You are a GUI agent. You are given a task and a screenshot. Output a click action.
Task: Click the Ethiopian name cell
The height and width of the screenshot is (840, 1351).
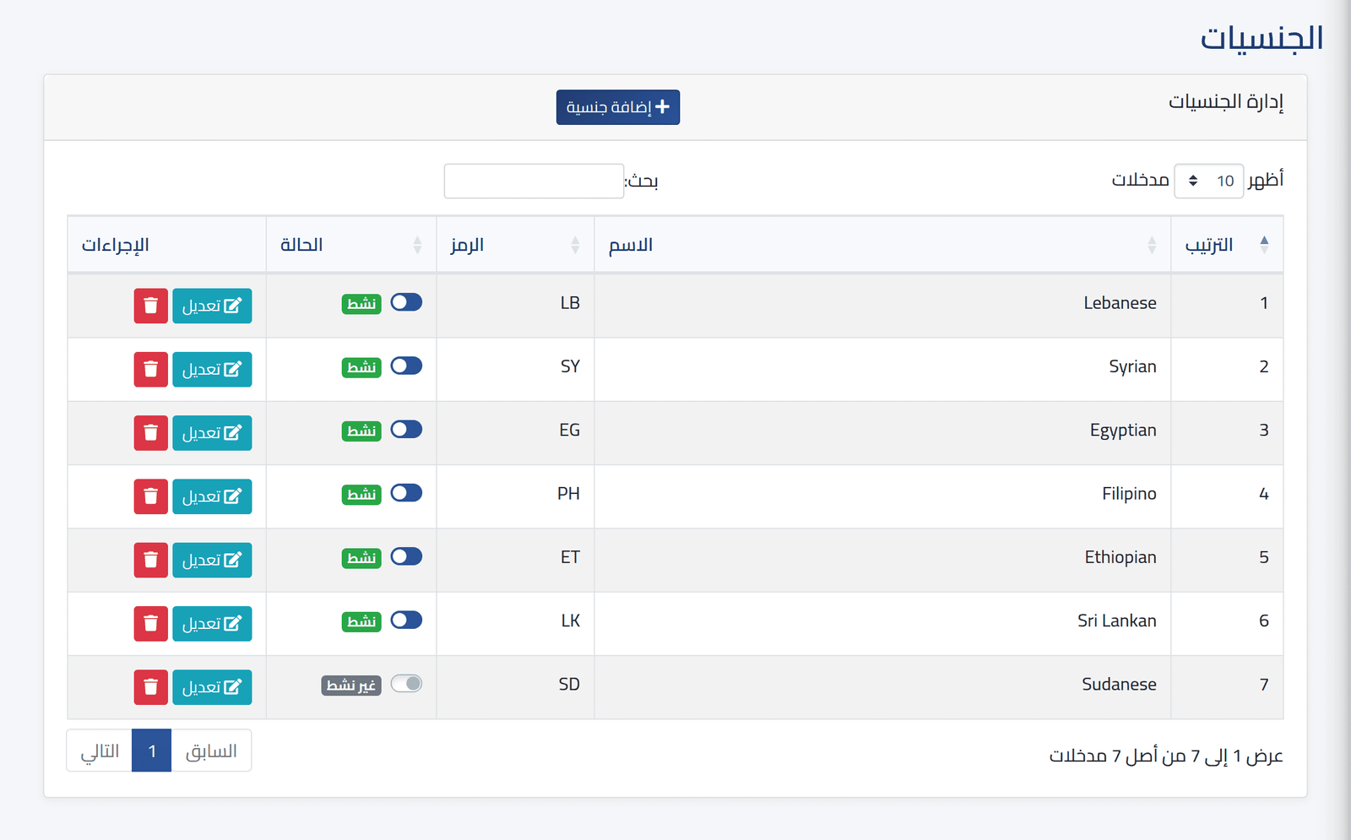pyautogui.click(x=882, y=560)
